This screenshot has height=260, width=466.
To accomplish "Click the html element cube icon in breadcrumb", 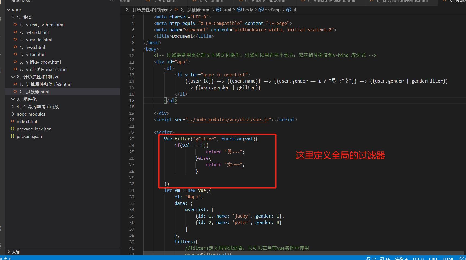I will point(218,10).
